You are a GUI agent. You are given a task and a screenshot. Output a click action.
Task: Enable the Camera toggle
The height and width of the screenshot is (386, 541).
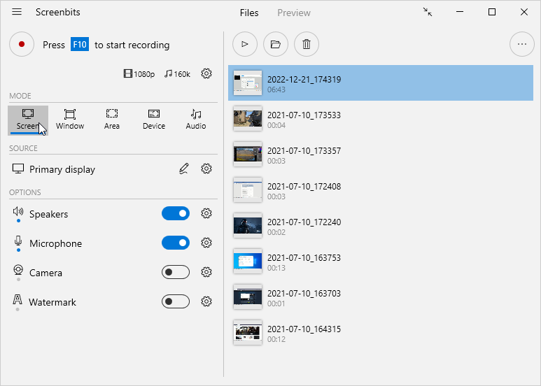point(176,272)
